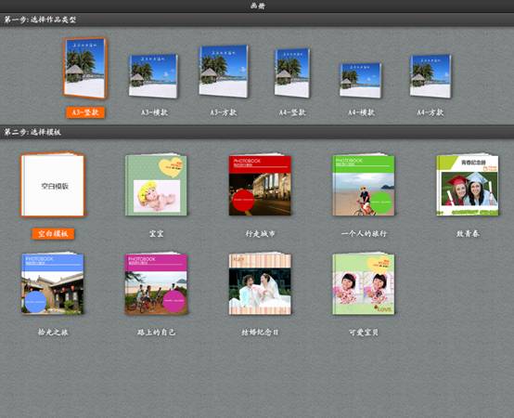Choose the 结婚纪念日 wedding template cover
This screenshot has height=418, width=514.
(x=260, y=283)
